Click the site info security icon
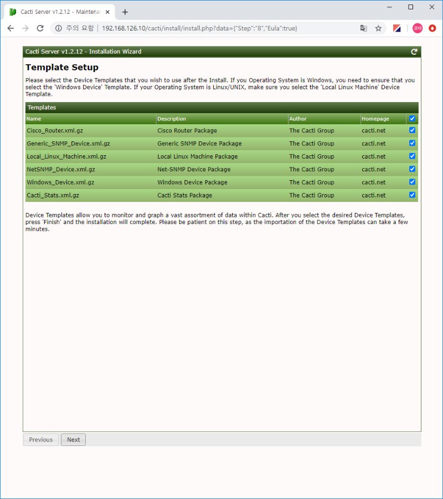This screenshot has width=443, height=499. [59, 28]
